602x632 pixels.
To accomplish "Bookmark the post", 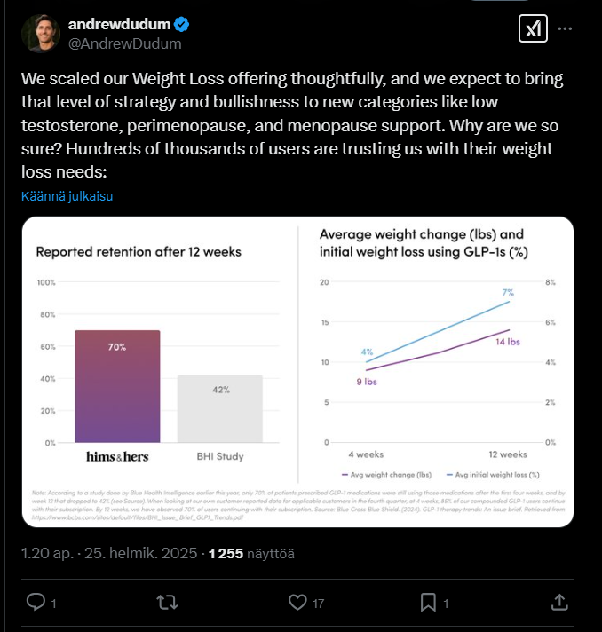I will (x=428, y=603).
